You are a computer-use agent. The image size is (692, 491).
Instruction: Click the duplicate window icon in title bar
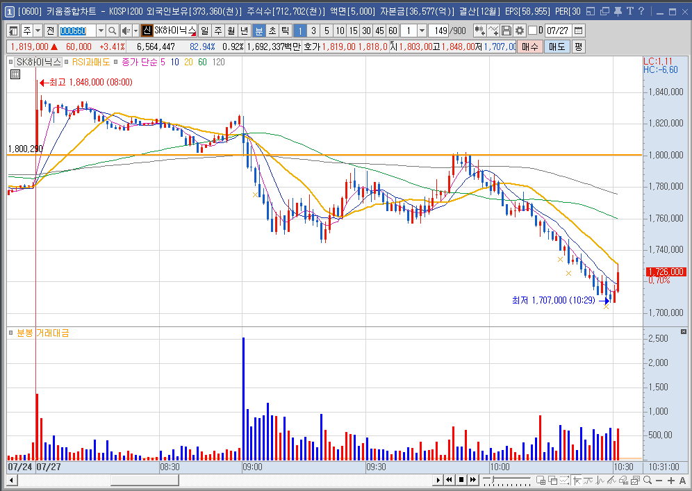pos(604,11)
